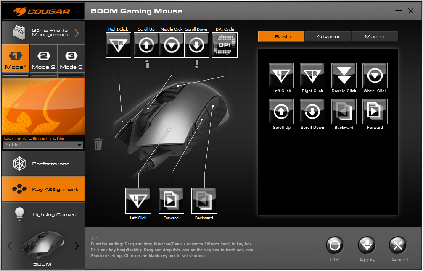Select the Wheel Click function icon
The width and height of the screenshot is (423, 271).
coord(375,76)
